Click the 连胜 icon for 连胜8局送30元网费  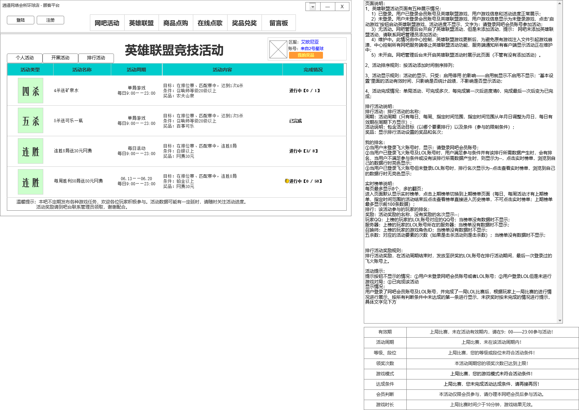[31, 151]
